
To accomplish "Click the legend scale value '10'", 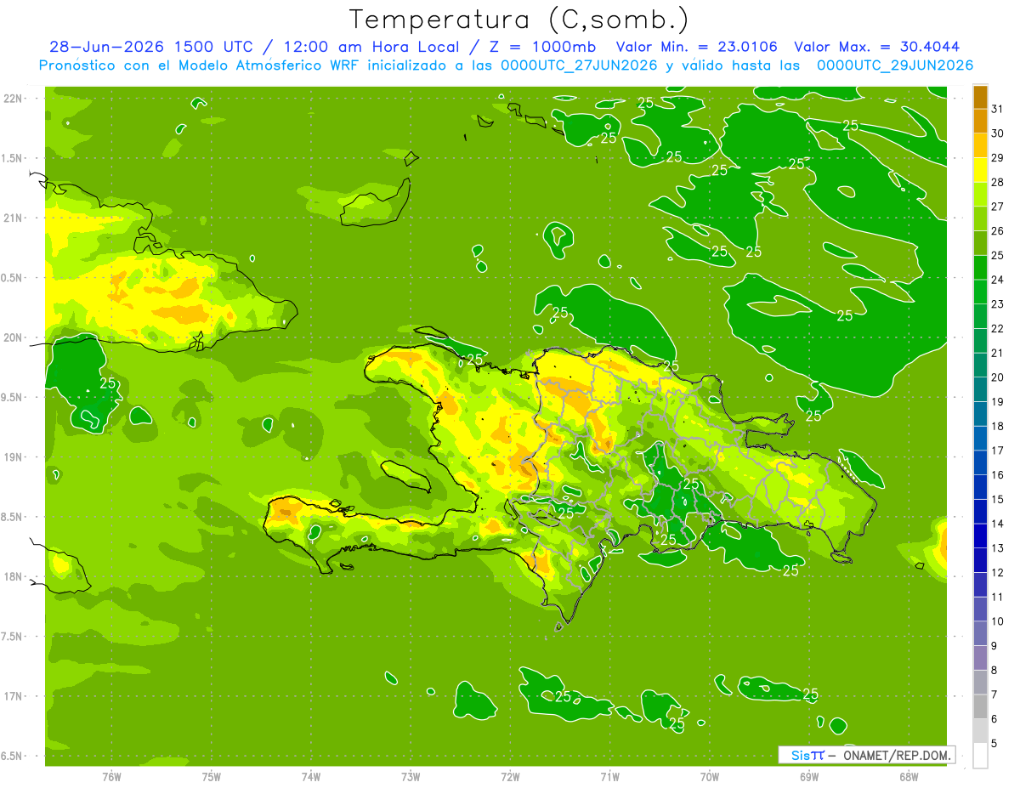I will tap(997, 621).
